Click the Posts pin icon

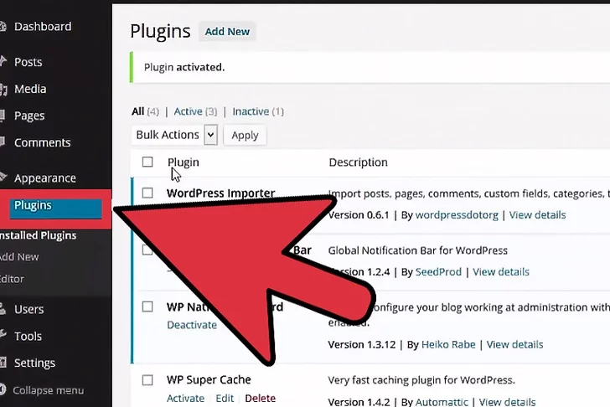pyautogui.click(x=3, y=62)
